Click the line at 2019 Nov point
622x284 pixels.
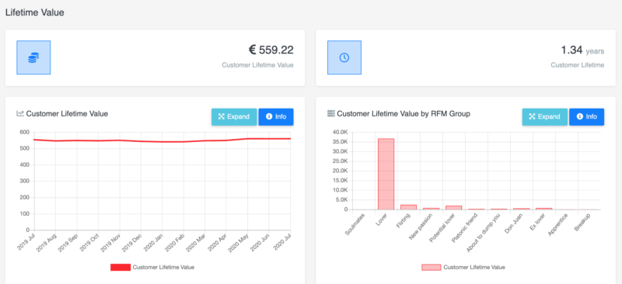pyautogui.click(x=120, y=140)
